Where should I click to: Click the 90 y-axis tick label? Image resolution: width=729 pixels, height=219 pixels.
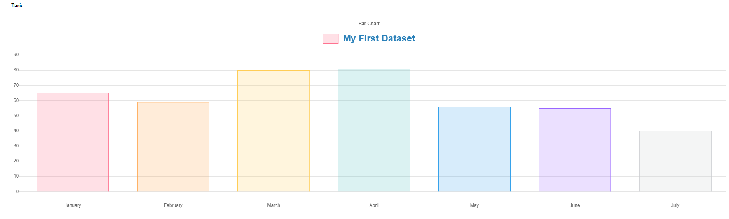click(16, 55)
